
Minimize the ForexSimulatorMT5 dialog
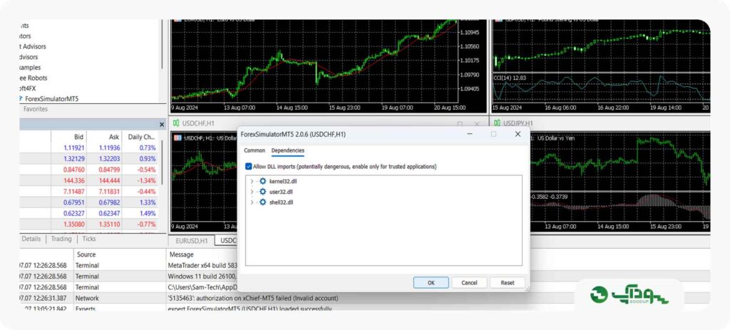coord(469,134)
